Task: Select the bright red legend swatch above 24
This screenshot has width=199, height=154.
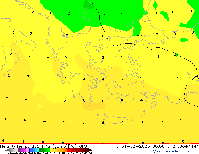Action: pyautogui.click(x=69, y=150)
